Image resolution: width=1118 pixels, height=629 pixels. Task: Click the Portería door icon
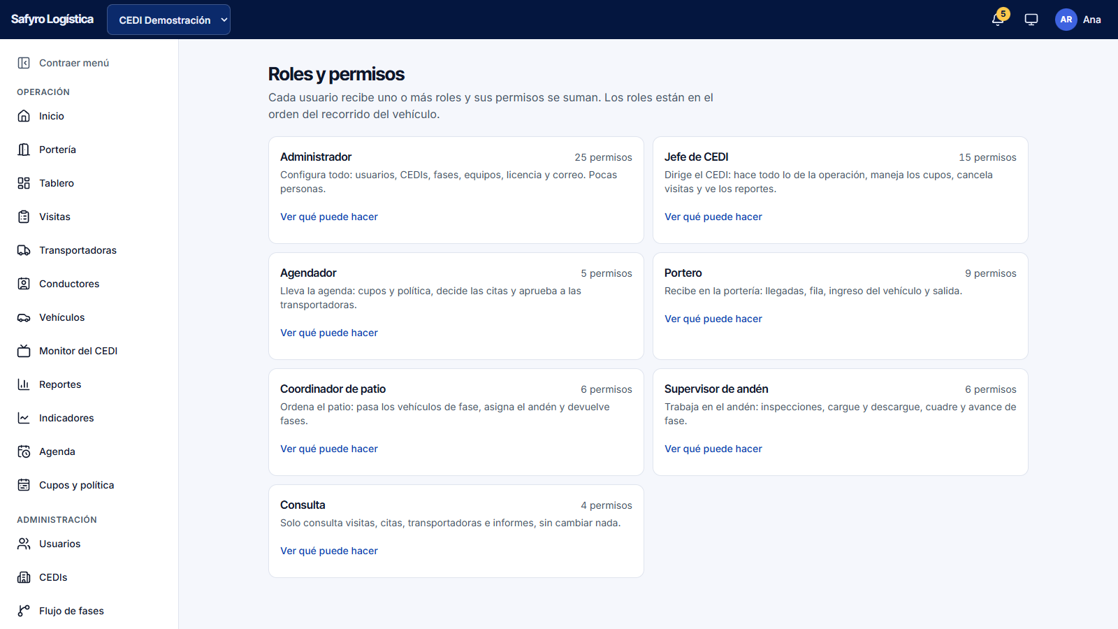[x=24, y=150]
